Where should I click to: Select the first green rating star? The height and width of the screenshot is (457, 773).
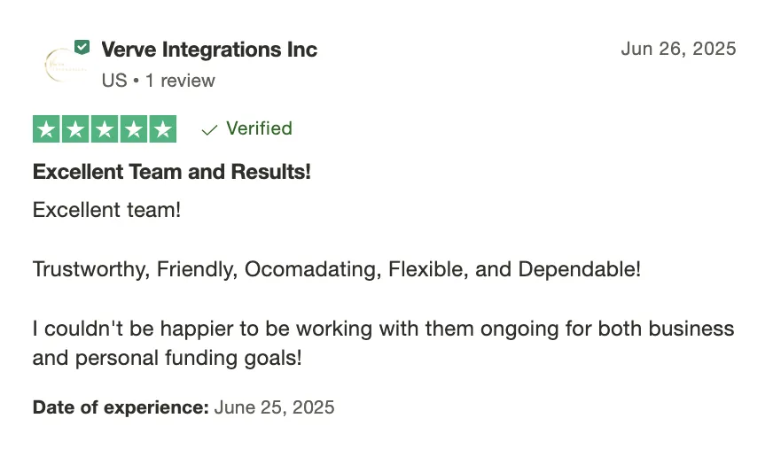tap(46, 129)
